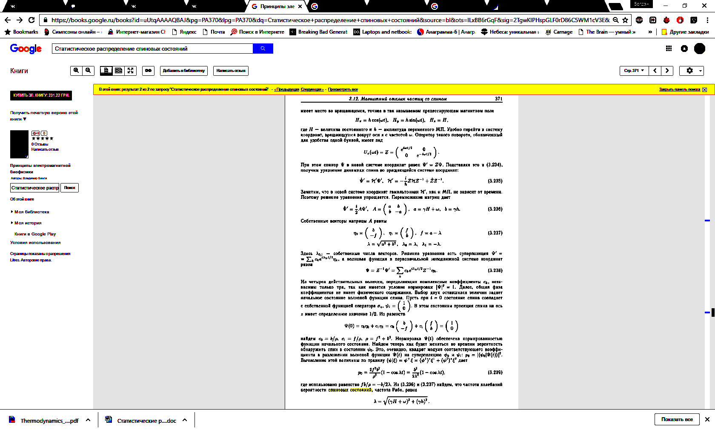Open the settings gear dropdown

(x=691, y=71)
